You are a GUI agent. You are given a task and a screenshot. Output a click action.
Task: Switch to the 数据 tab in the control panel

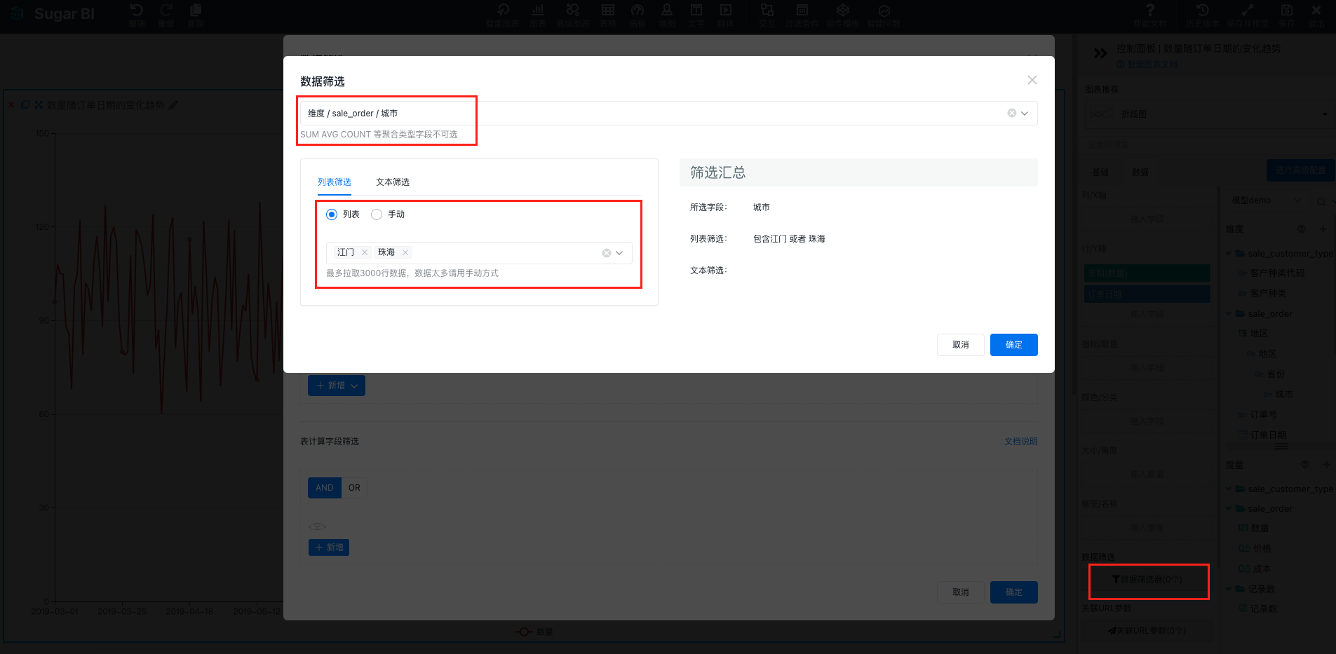pyautogui.click(x=1140, y=172)
